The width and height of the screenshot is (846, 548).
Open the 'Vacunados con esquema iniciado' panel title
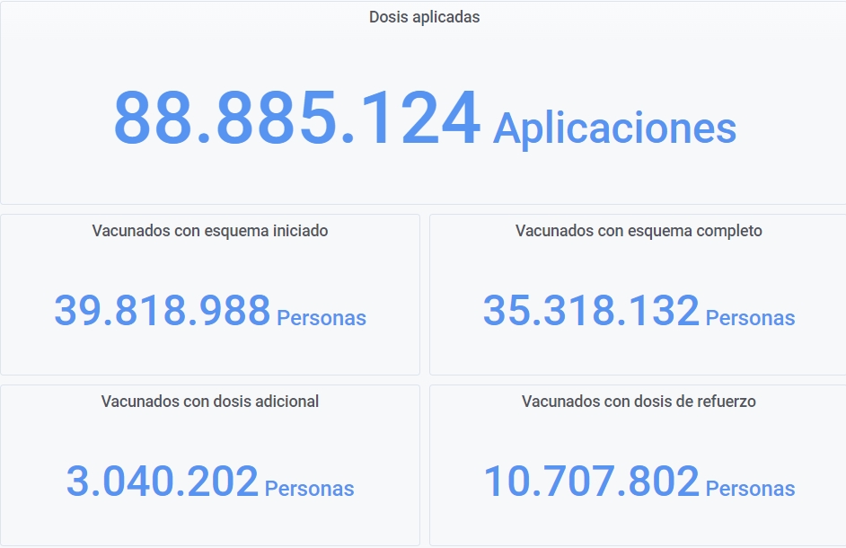click(210, 231)
